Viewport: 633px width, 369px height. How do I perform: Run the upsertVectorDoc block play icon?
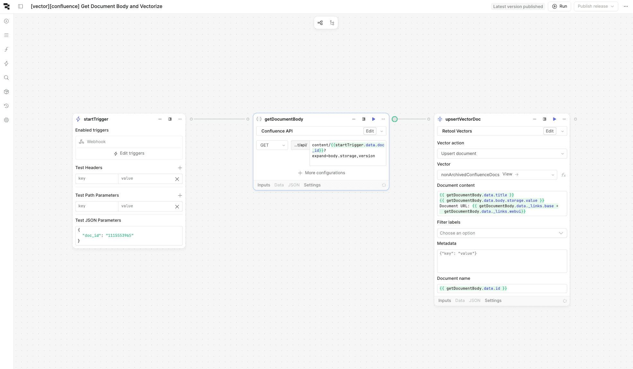554,119
